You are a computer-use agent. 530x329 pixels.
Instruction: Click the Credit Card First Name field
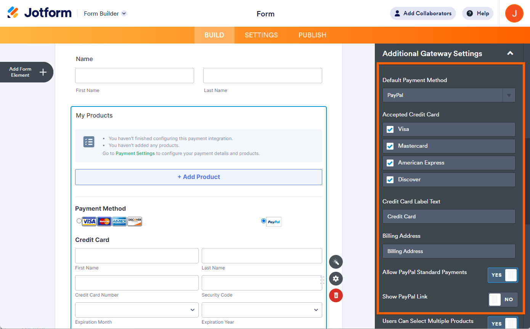137,256
